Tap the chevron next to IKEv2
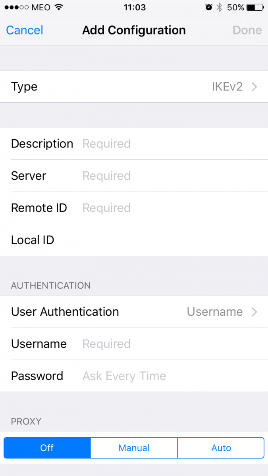The height and width of the screenshot is (476, 268). pos(255,87)
